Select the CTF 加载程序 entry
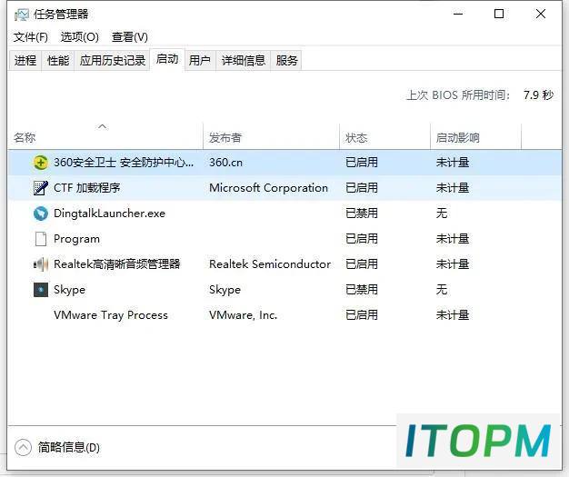This screenshot has width=569, height=477. tap(87, 188)
